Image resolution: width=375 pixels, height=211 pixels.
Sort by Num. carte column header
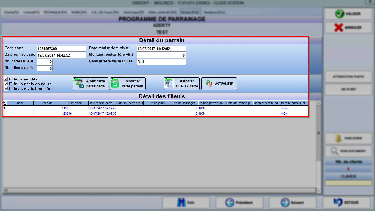click(x=75, y=103)
